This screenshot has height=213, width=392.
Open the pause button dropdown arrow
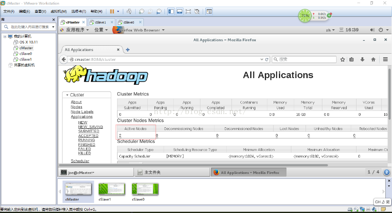(118, 12)
